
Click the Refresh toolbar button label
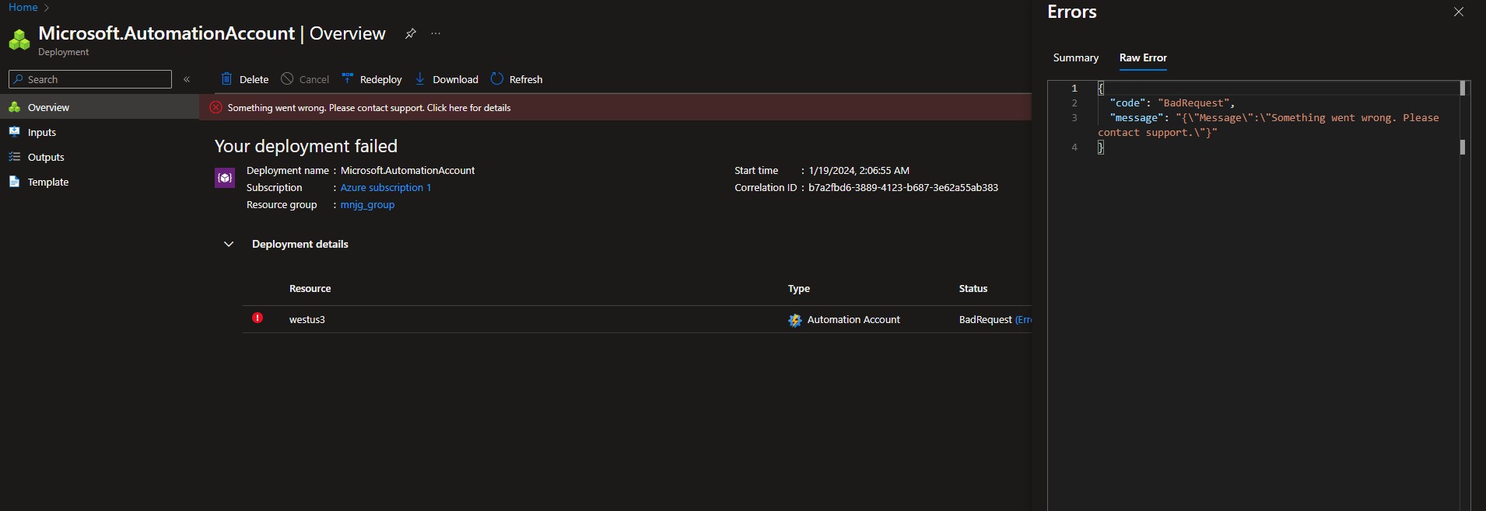pyautogui.click(x=526, y=79)
